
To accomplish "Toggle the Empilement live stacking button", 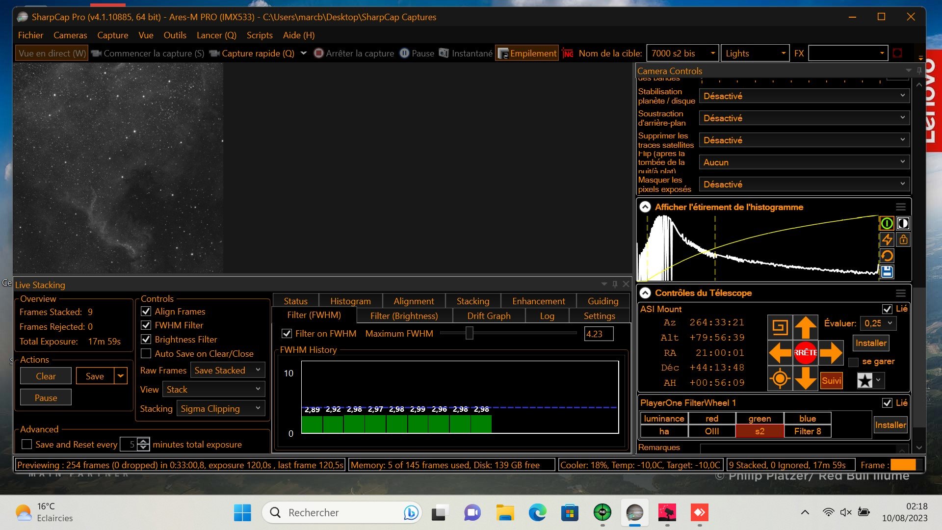I will (x=527, y=53).
